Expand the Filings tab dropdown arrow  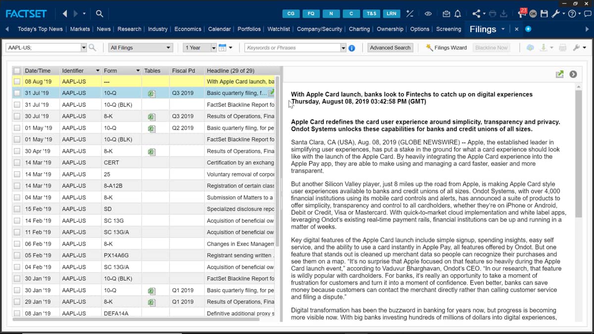click(503, 29)
